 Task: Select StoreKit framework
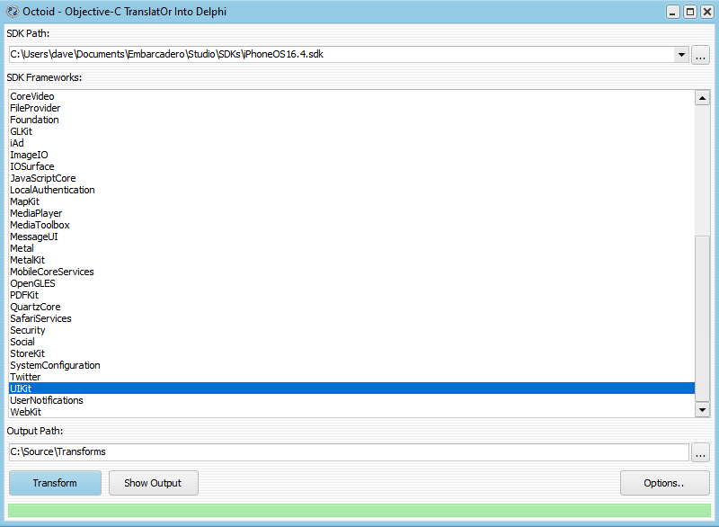click(x=351, y=353)
